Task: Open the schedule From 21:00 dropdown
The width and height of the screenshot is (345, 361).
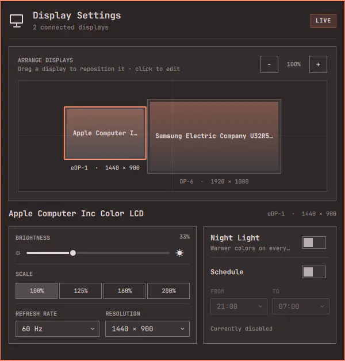Action: pos(239,306)
